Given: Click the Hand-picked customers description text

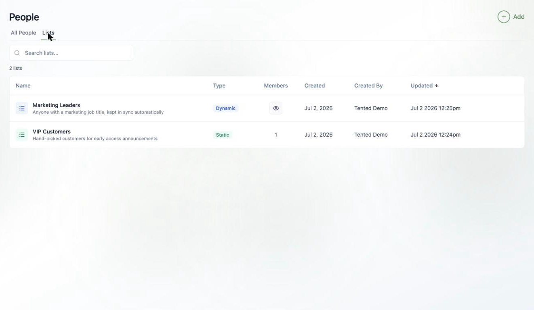Looking at the screenshot, I should point(95,138).
